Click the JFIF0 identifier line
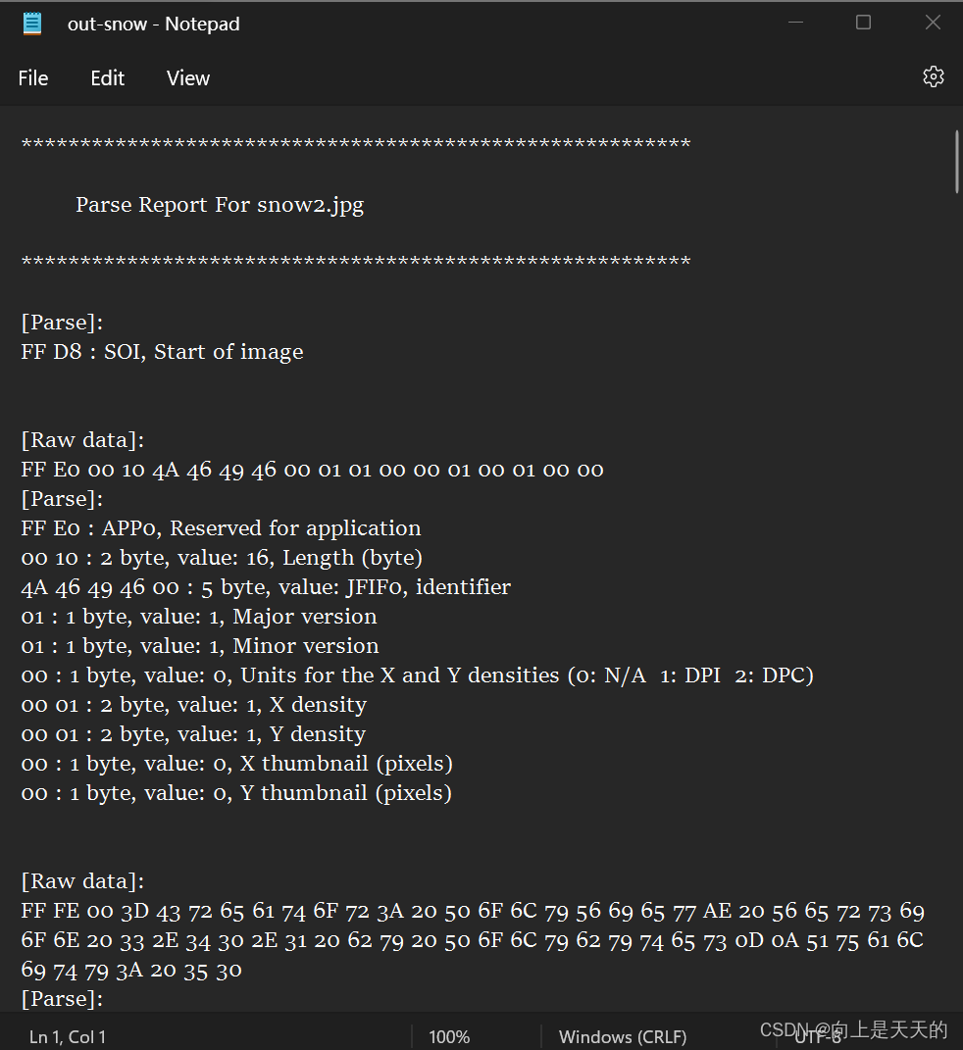Screen dimensions: 963x1050 [x=266, y=587]
